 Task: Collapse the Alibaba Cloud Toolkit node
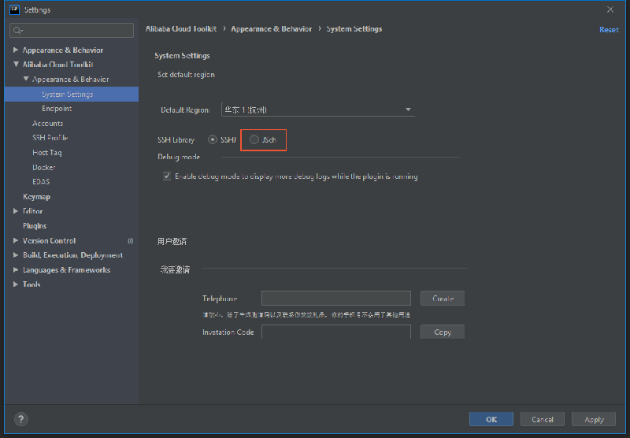click(16, 65)
